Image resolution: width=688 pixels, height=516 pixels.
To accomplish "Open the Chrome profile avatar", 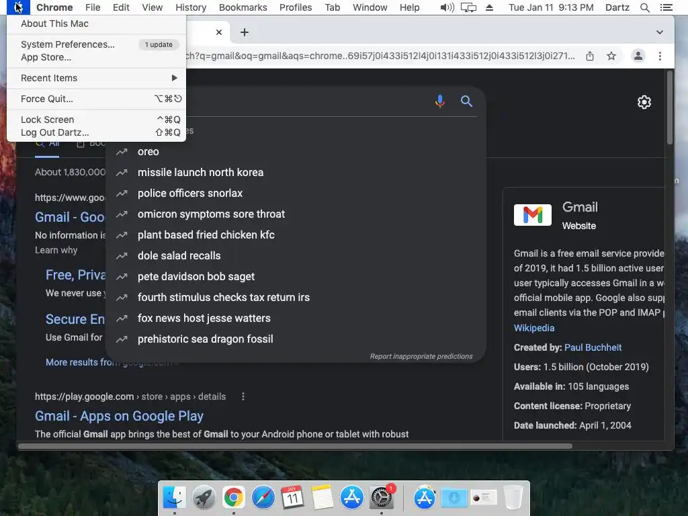I will coord(638,56).
